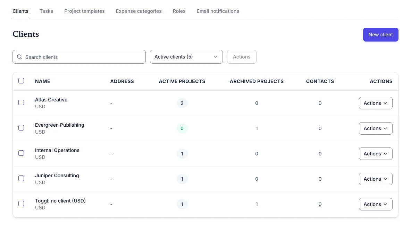The height and width of the screenshot is (225, 411).
Task: Click the bulk Actions button beside filter
Action: [x=242, y=57]
